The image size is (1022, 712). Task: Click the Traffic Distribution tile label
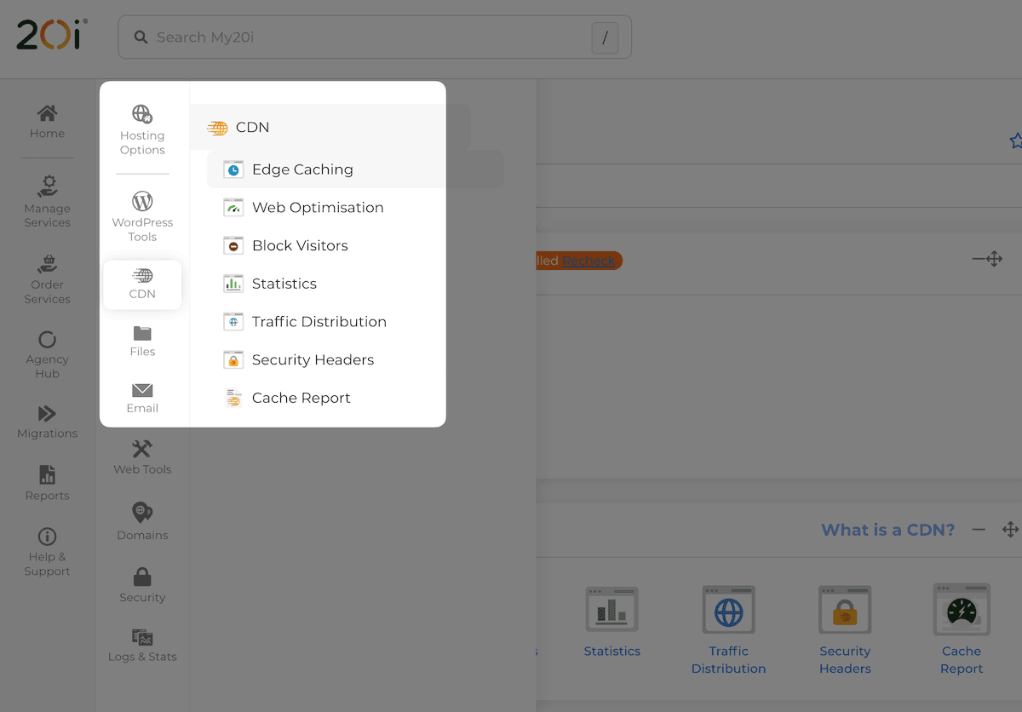728,660
